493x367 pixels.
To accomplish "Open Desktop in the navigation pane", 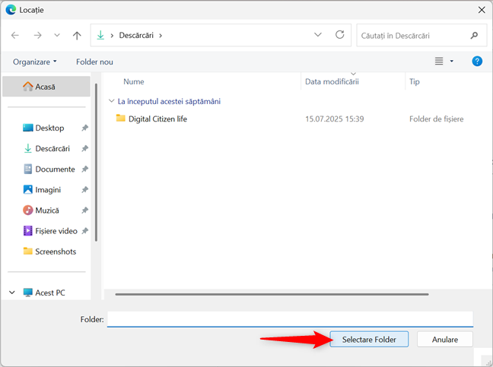I will (x=49, y=128).
